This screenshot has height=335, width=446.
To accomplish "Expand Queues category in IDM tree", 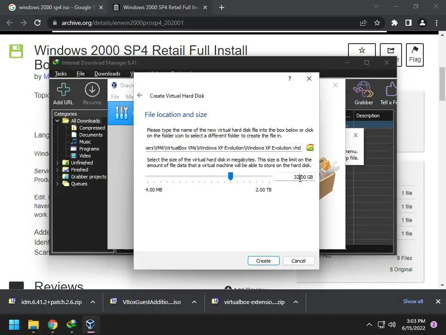I will [x=57, y=184].
